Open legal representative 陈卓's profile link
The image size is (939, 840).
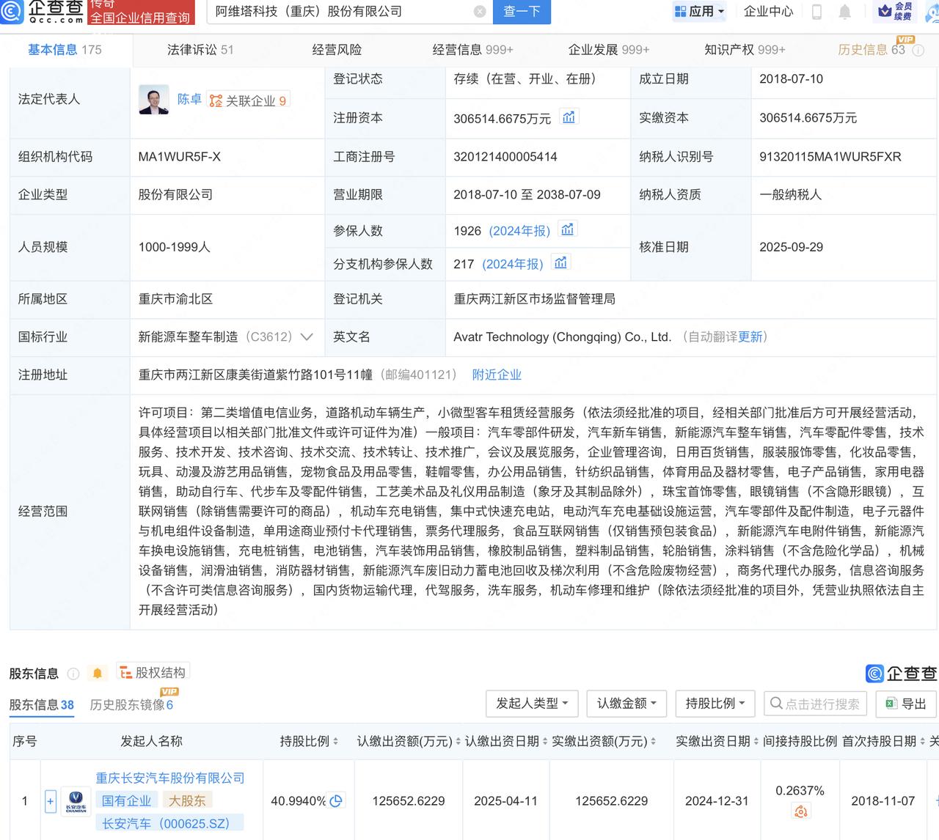coord(189,100)
